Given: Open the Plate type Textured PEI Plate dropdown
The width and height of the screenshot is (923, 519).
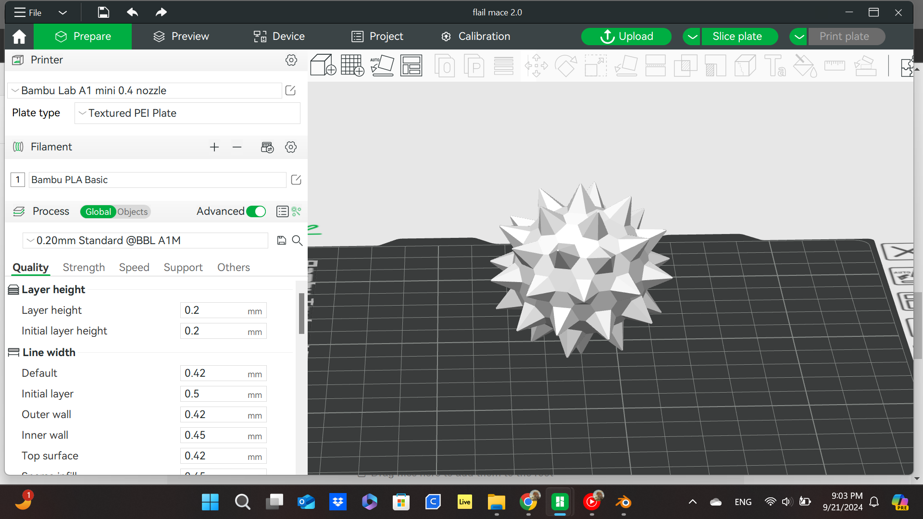Looking at the screenshot, I should coord(187,113).
